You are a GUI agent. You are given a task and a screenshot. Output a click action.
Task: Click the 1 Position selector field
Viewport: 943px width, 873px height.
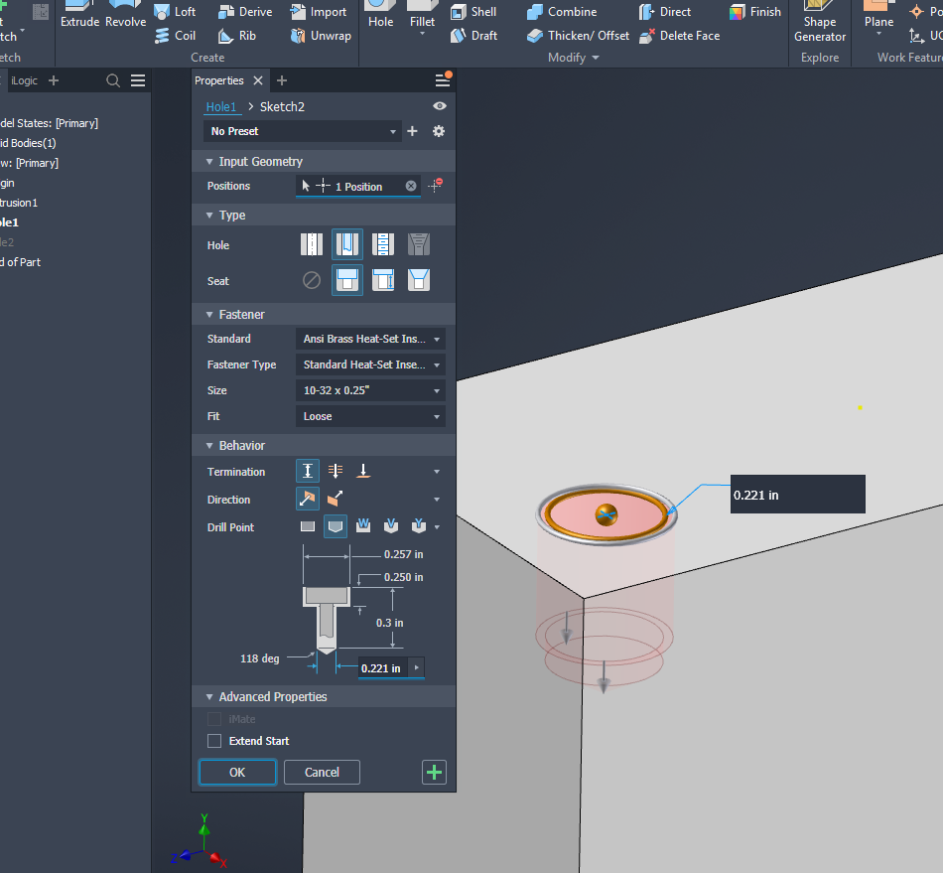[358, 186]
